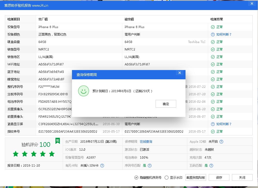Image resolution: width=258 pixels, height=188 pixels.
Task: Click serial F3X829509GKJ08YB cell
Action: tap(53, 94)
